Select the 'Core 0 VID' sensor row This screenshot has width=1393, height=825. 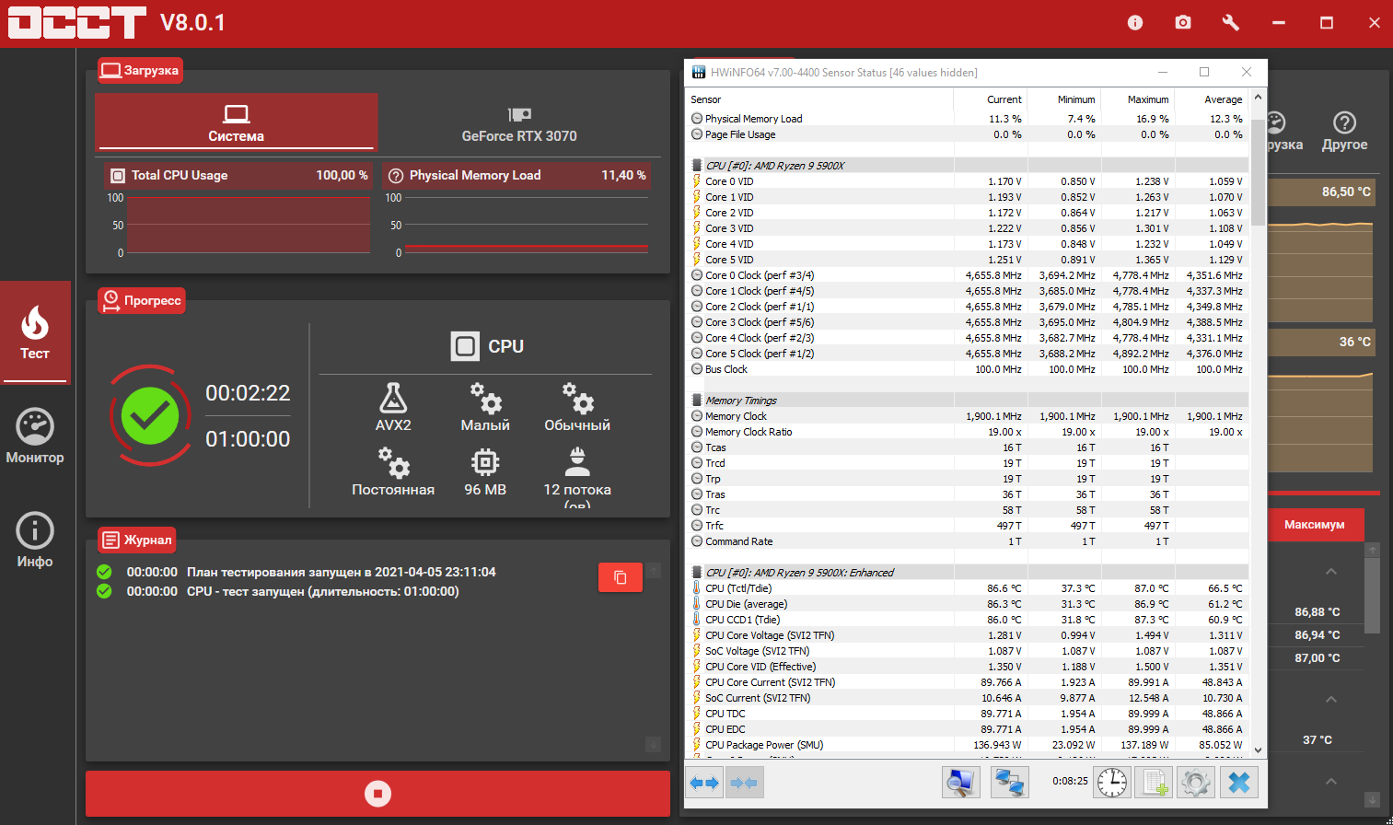968,181
